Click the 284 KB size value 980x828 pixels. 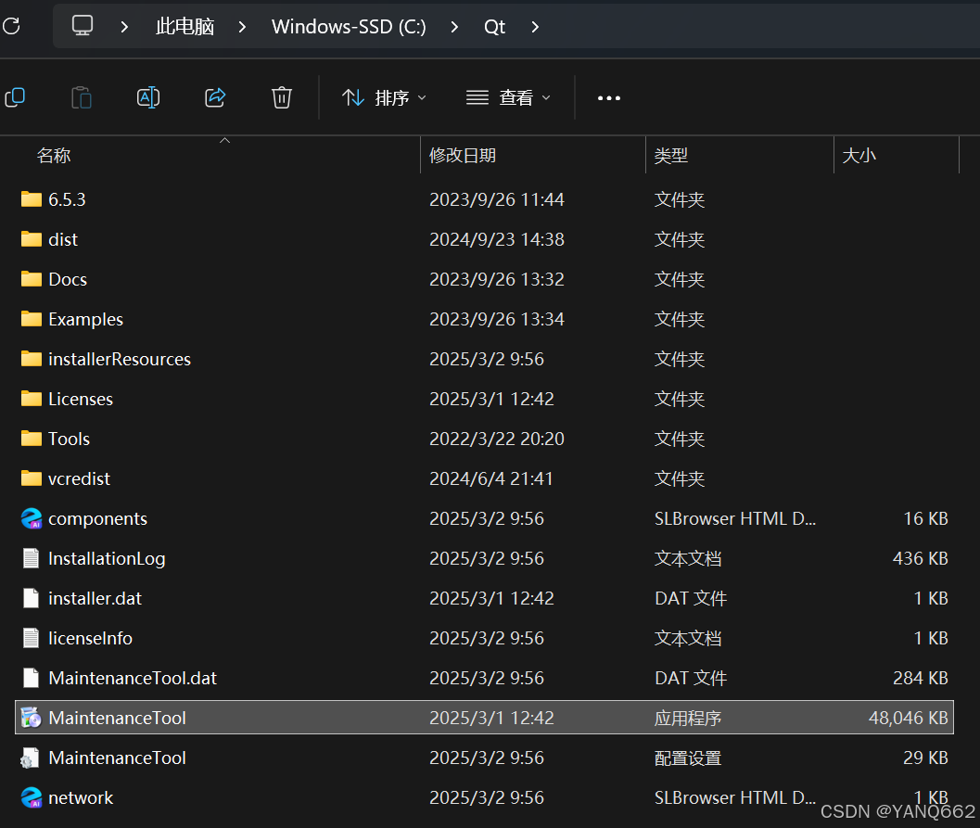(920, 678)
